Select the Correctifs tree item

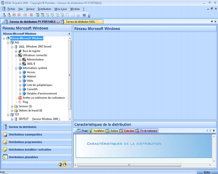tap(32, 89)
